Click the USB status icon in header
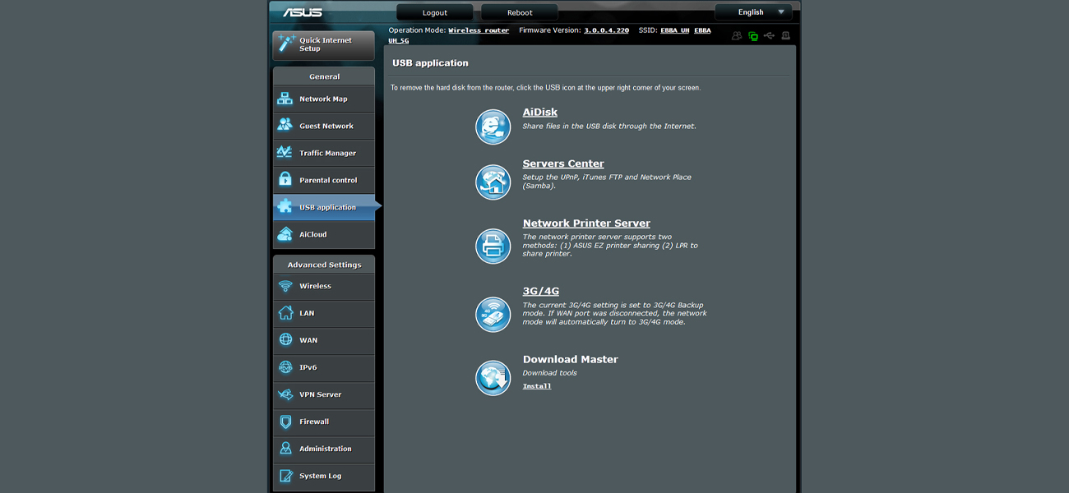This screenshot has width=1069, height=493. pos(769,36)
